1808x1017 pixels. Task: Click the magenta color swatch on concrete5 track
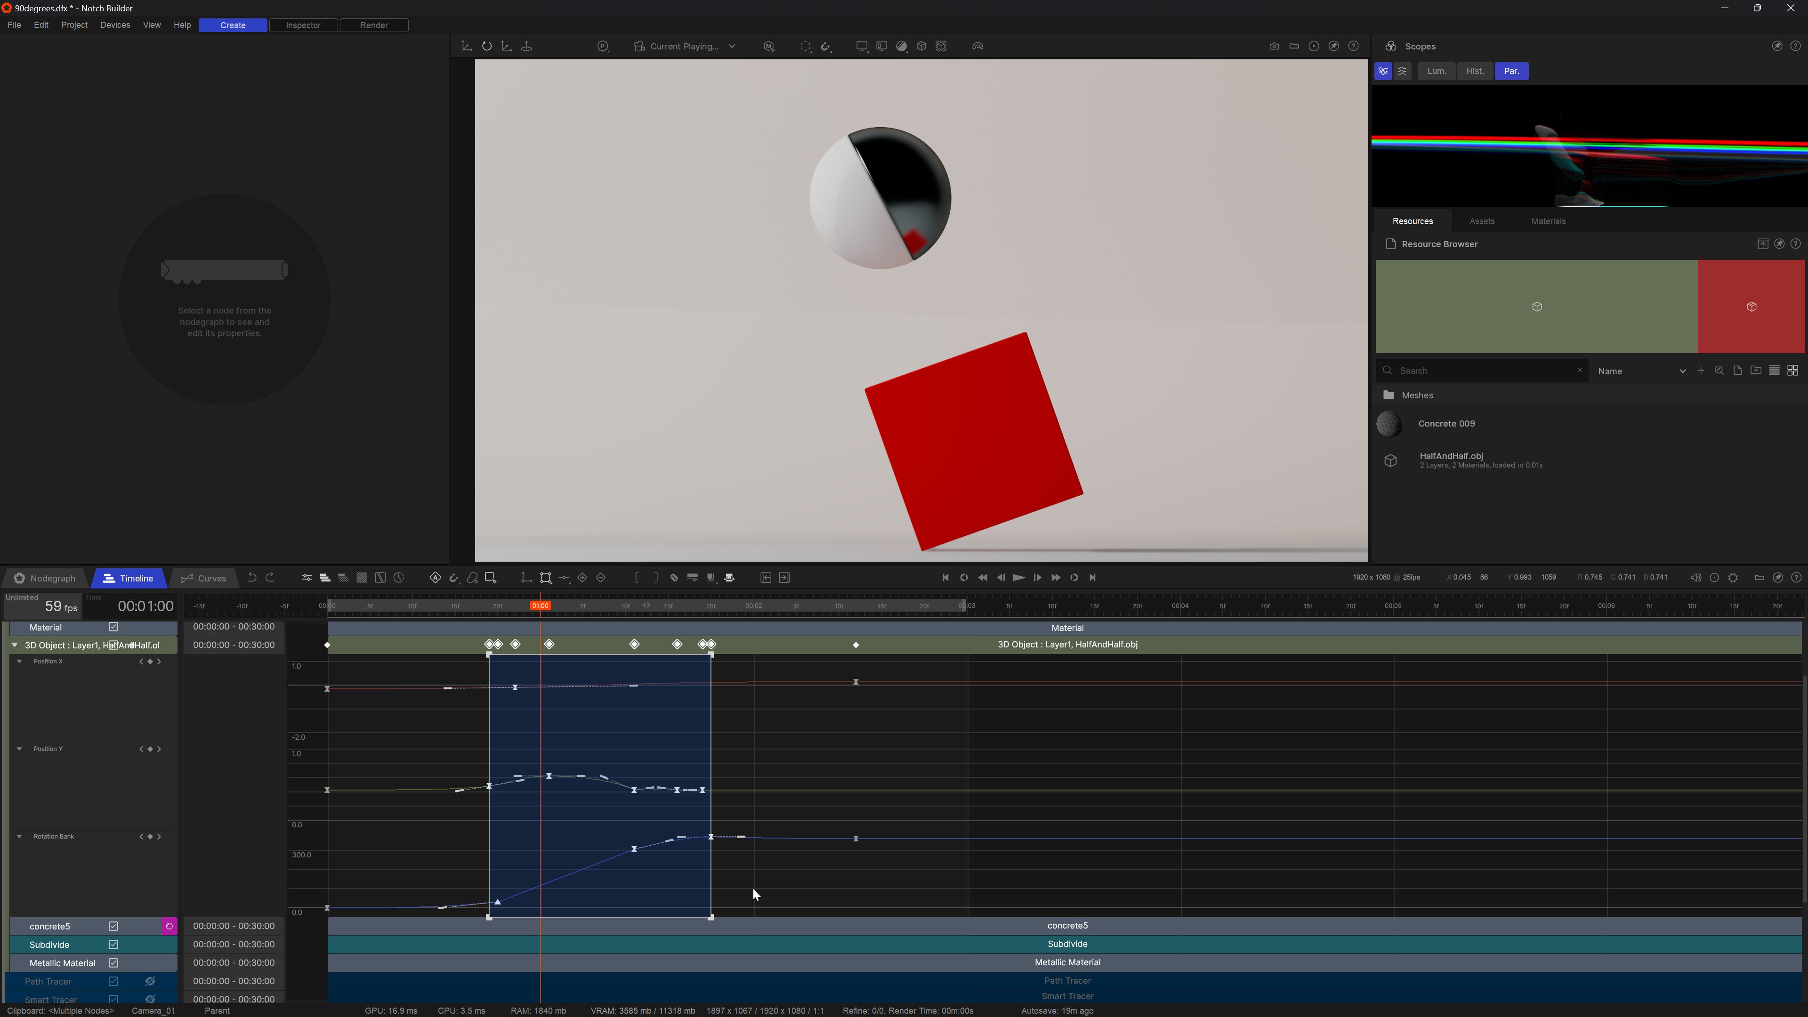[169, 926]
